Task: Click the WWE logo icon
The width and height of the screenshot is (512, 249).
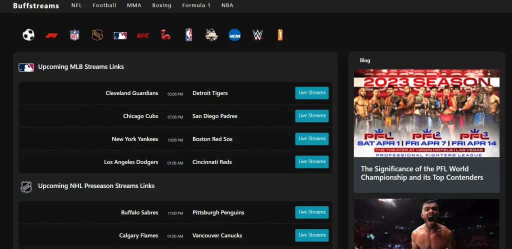Action: (x=257, y=35)
